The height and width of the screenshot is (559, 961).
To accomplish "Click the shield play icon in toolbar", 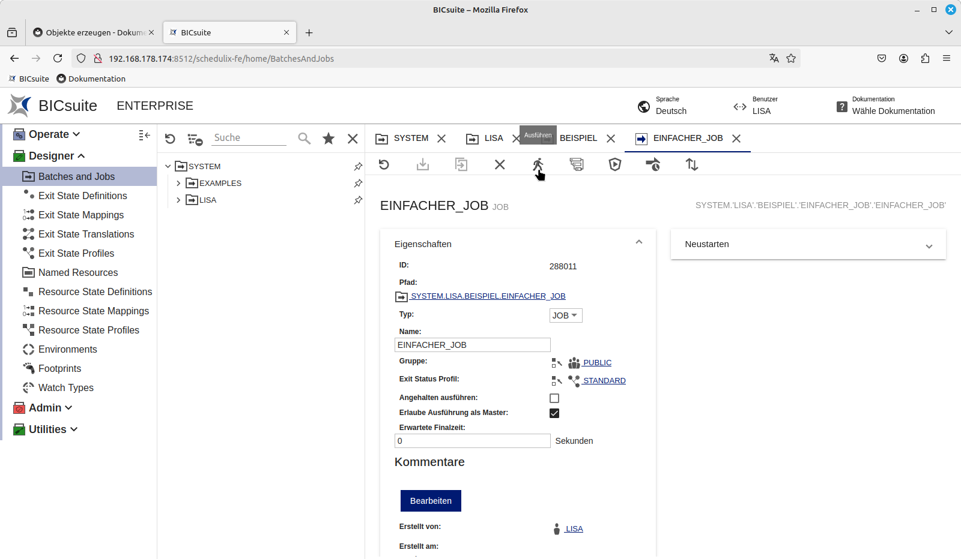I will 615,164.
